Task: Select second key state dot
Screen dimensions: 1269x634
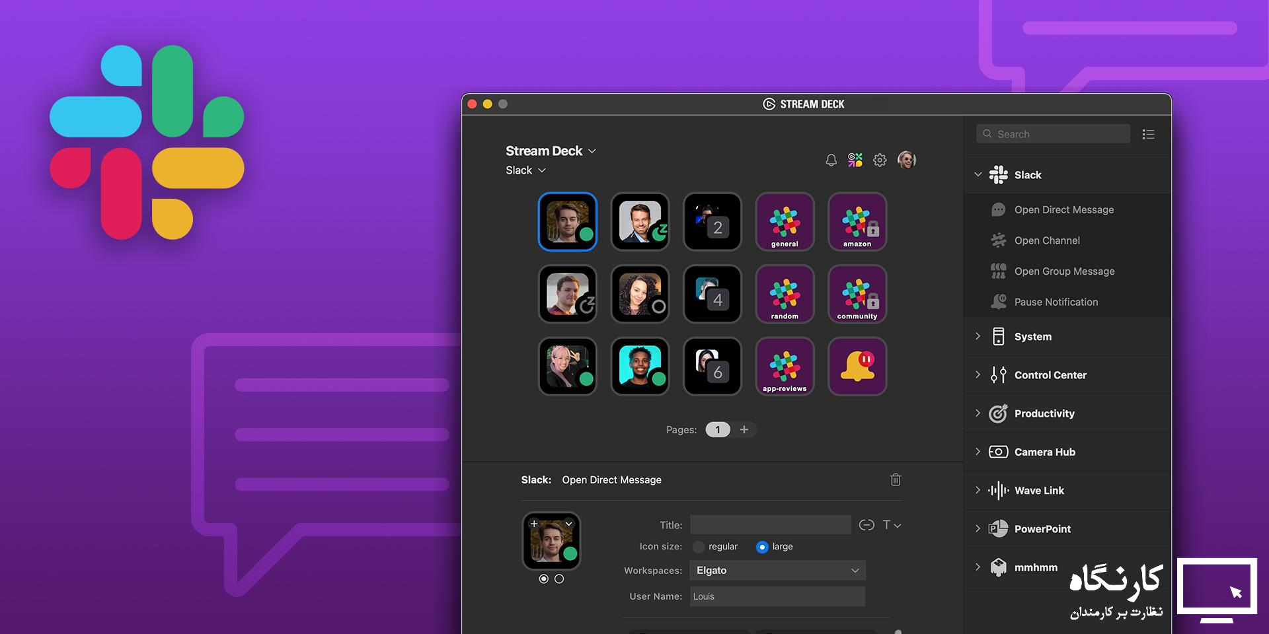Action: pos(559,579)
